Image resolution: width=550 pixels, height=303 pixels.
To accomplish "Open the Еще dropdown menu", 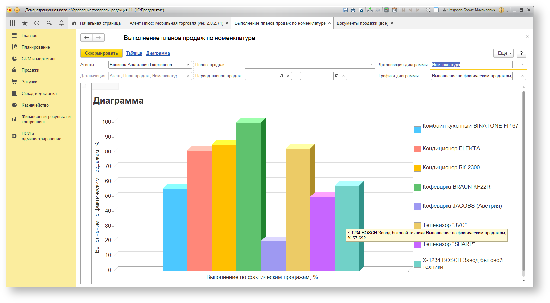I will coord(503,53).
